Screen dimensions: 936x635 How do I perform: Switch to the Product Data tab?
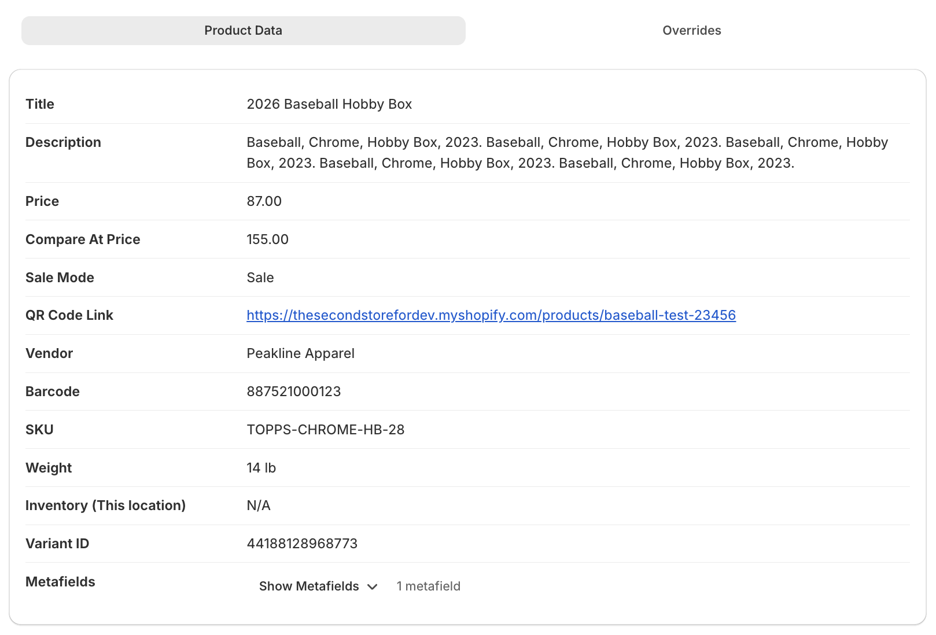[x=244, y=31]
